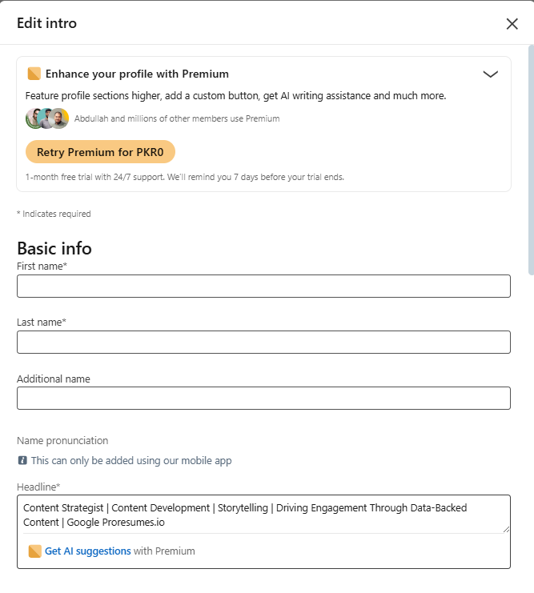
Task: Click gold Premium icon beside Get AI suggestions
Action: tap(34, 551)
